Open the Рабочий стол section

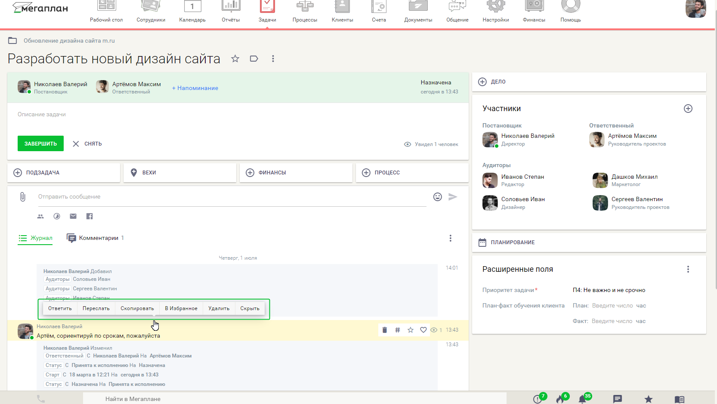(x=106, y=12)
